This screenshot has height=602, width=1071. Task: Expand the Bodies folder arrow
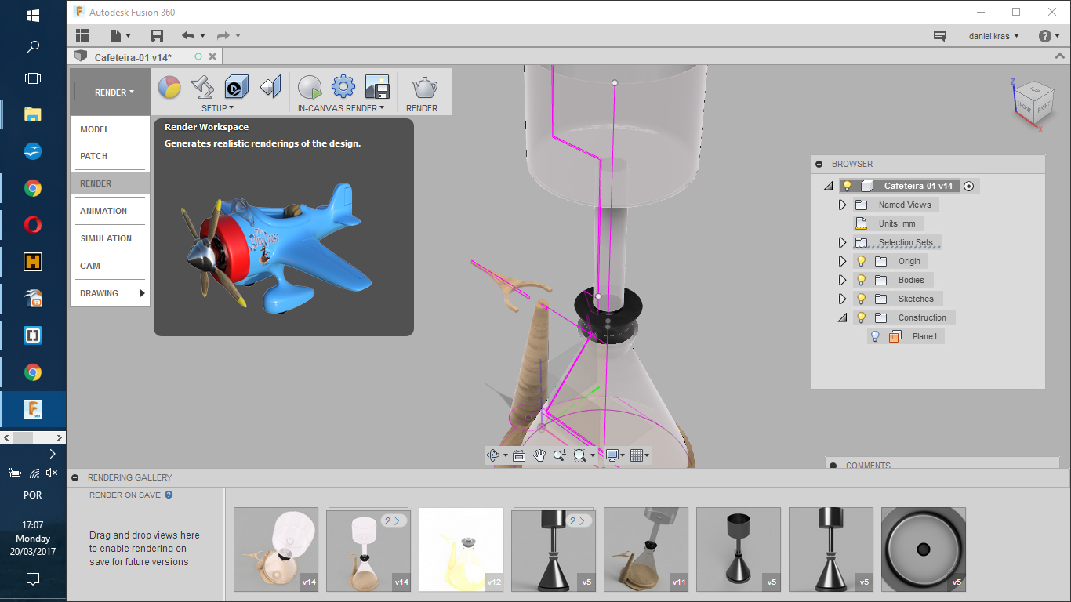[843, 280]
